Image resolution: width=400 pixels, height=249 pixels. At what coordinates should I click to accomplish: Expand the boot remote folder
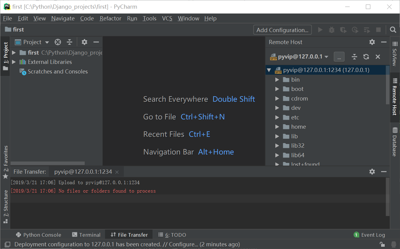277,89
